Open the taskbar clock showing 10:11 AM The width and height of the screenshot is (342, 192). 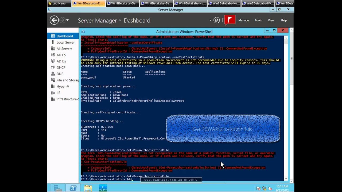(x=282, y=188)
